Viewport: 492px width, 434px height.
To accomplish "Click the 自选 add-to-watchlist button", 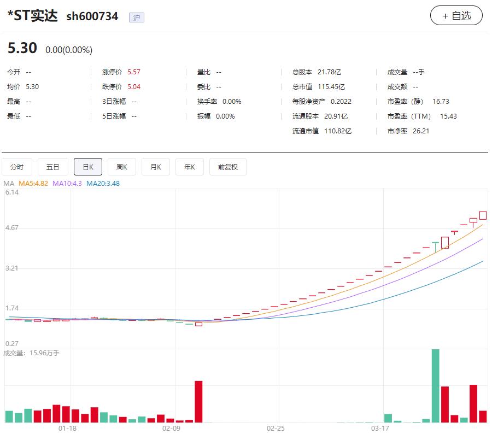I will click(456, 15).
